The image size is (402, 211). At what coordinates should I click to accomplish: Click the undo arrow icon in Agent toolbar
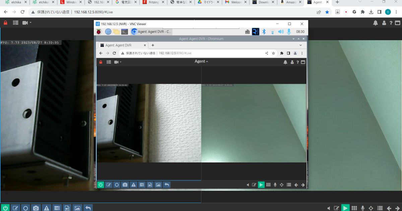[166, 185]
